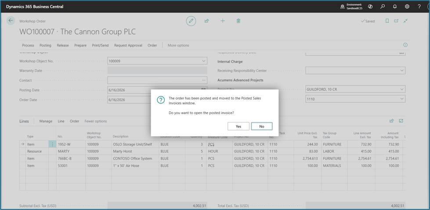Click the MATERIALS tax group cell
The image size is (430, 210).
pos(334,166)
